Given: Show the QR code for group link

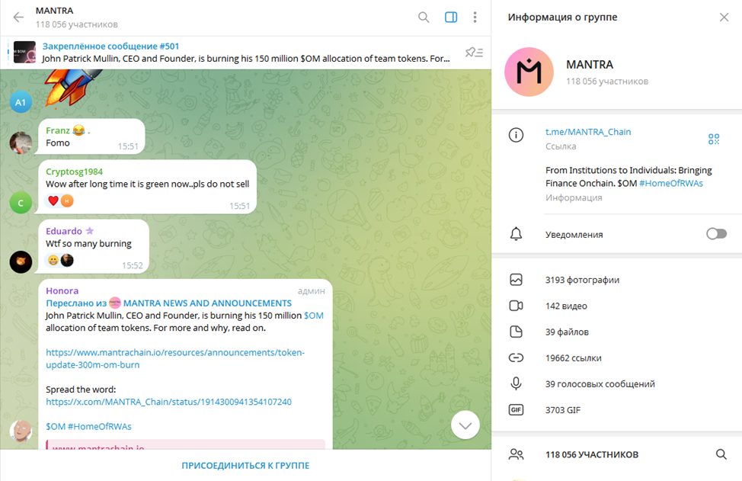Looking at the screenshot, I should click(x=714, y=139).
